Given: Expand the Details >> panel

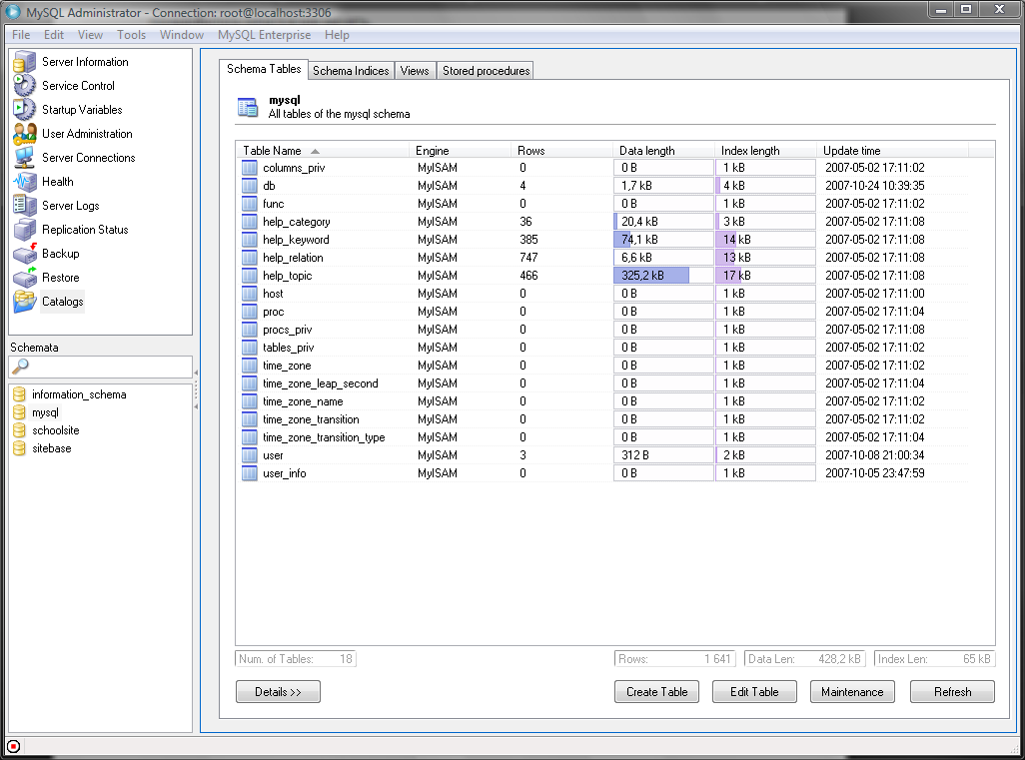Looking at the screenshot, I should tap(278, 692).
